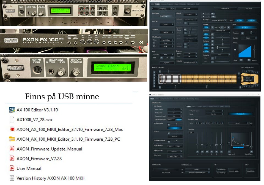Toggle the Soundboard port in MIDI Output
Image resolution: width=264 pixels, height=185 pixels.
tap(251, 21)
